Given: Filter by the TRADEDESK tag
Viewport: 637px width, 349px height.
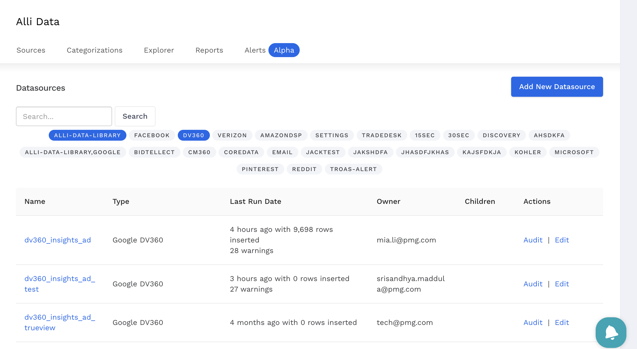Looking at the screenshot, I should pyautogui.click(x=382, y=135).
